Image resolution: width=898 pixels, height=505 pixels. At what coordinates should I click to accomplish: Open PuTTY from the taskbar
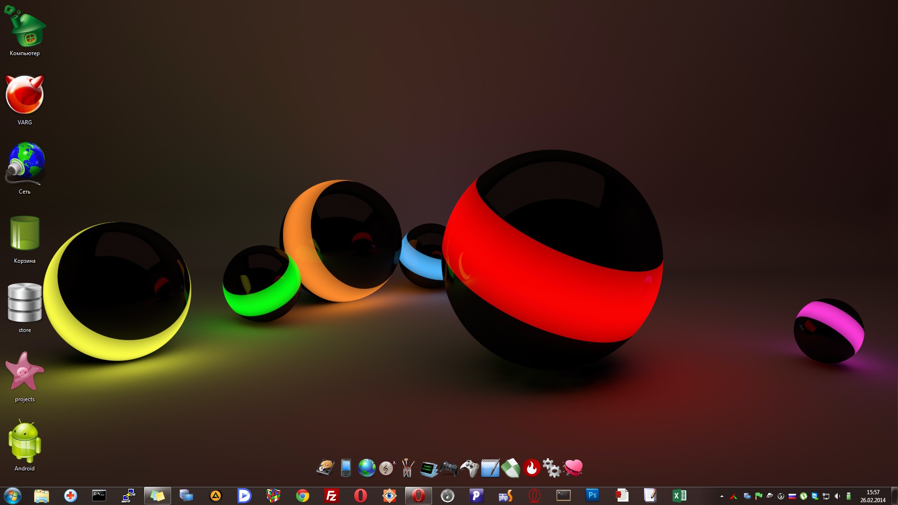coord(128,496)
